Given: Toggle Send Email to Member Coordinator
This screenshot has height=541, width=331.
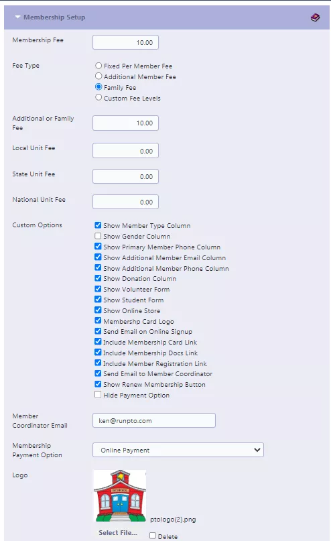Looking at the screenshot, I should coord(98,373).
